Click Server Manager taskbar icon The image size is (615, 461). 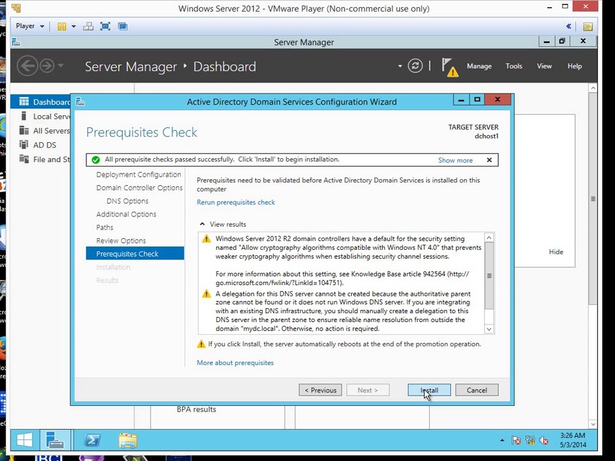tap(55, 439)
